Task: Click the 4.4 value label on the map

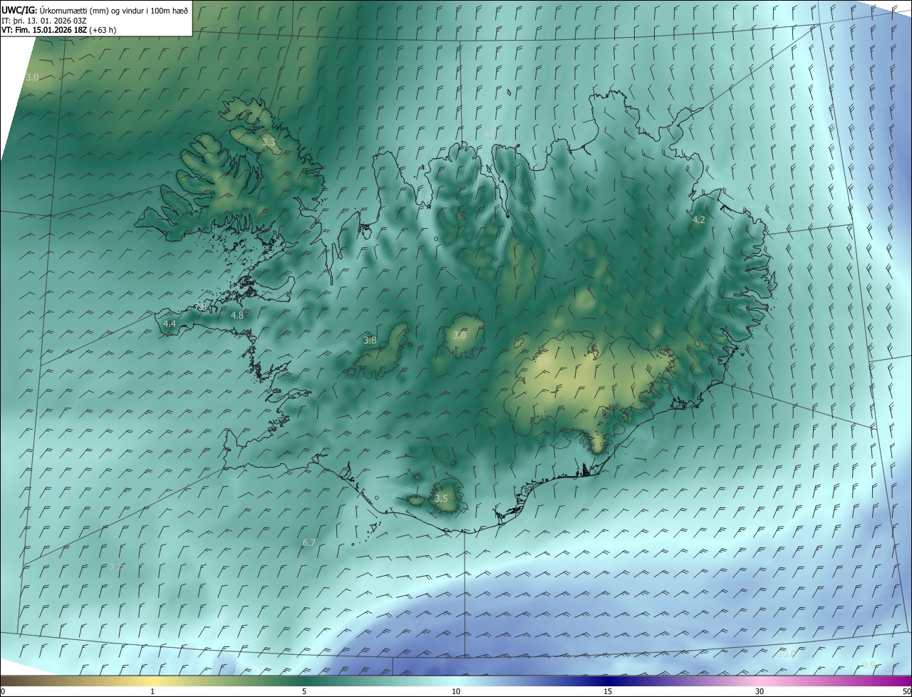Action: click(170, 324)
